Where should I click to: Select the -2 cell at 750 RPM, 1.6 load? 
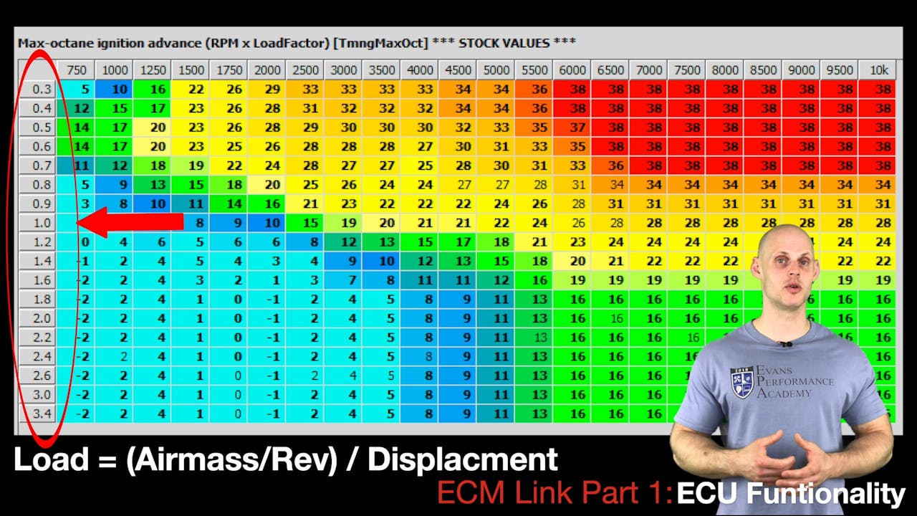[76, 280]
